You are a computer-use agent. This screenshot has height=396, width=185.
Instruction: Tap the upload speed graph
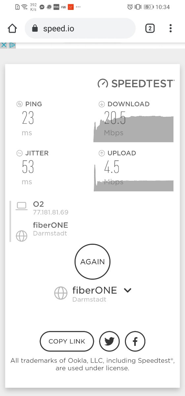[133, 177]
